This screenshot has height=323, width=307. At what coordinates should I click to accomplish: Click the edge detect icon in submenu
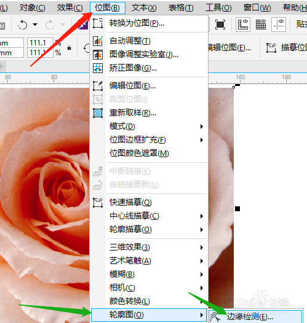click(x=215, y=317)
